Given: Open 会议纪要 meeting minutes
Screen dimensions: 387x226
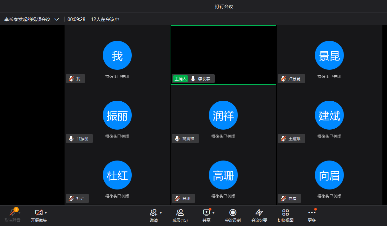Looking at the screenshot, I should tap(259, 213).
